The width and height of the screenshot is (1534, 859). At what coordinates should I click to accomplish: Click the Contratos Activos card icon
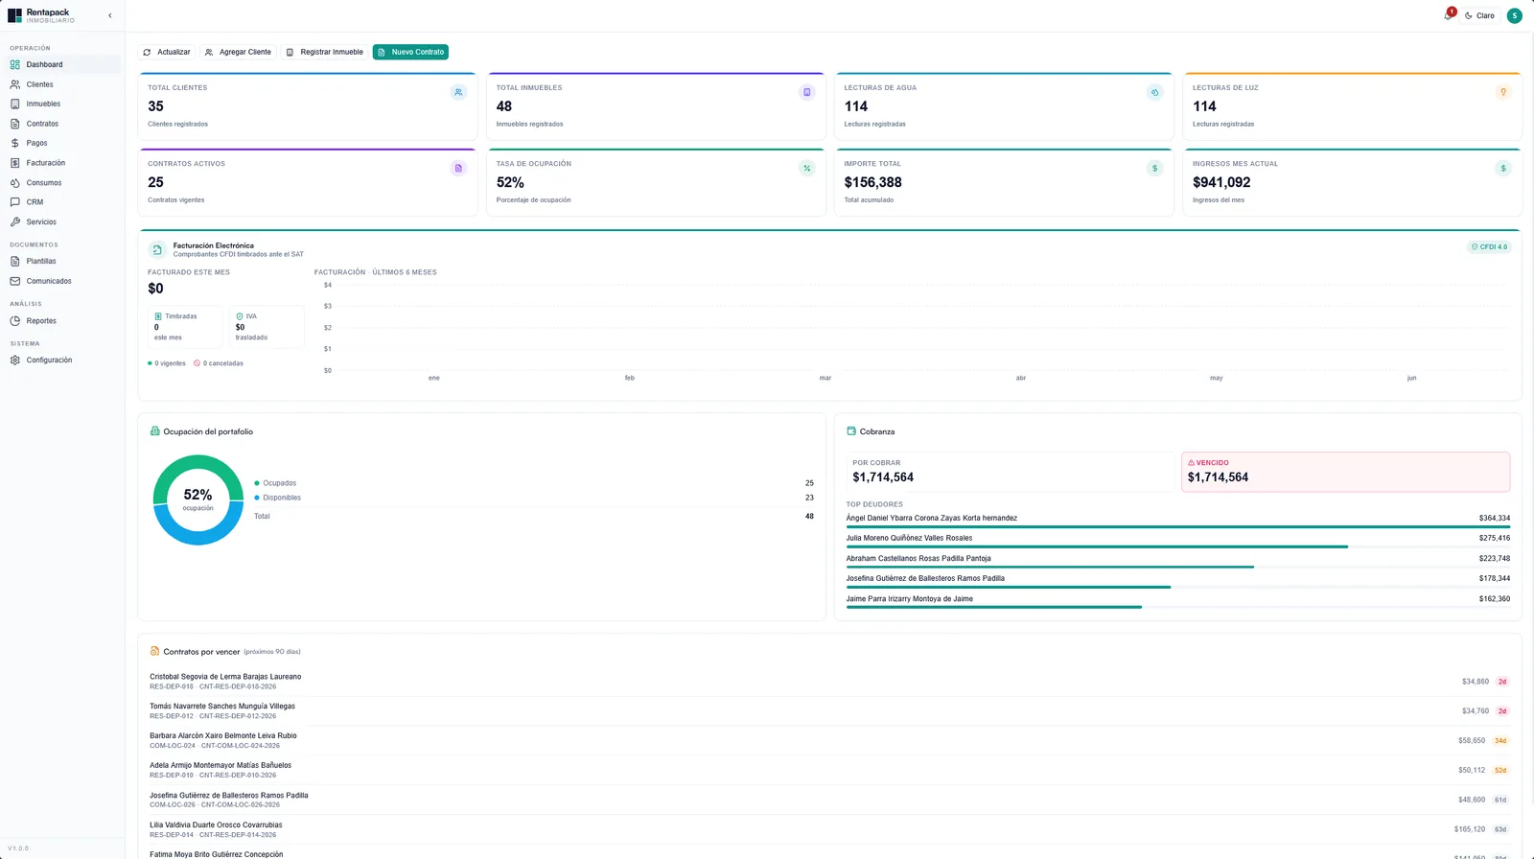(x=458, y=168)
